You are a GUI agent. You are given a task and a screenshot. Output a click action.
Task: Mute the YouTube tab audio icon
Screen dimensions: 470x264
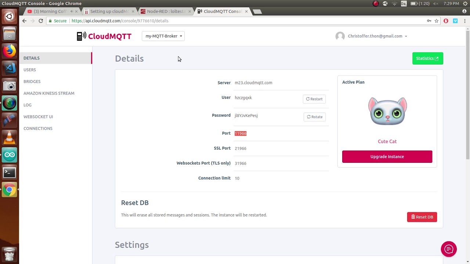72,11
